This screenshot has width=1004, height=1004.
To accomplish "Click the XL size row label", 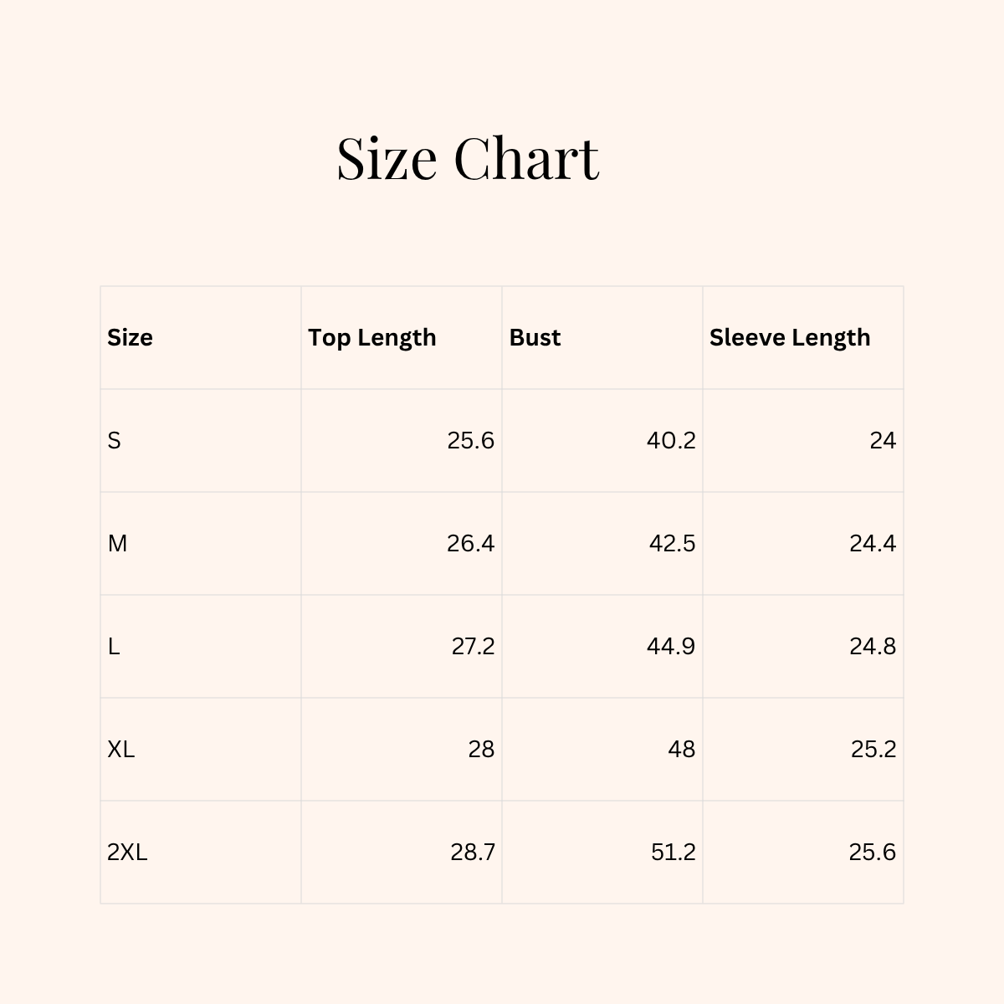I will point(121,749).
